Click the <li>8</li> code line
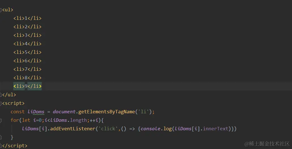Viewport: 292px width, 149px height. click(27, 78)
